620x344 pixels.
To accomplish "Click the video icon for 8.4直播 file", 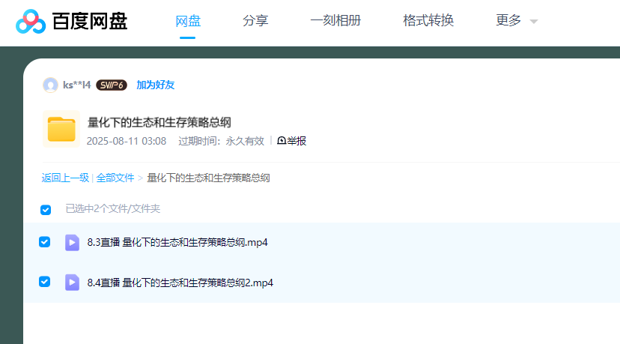I will 72,283.
